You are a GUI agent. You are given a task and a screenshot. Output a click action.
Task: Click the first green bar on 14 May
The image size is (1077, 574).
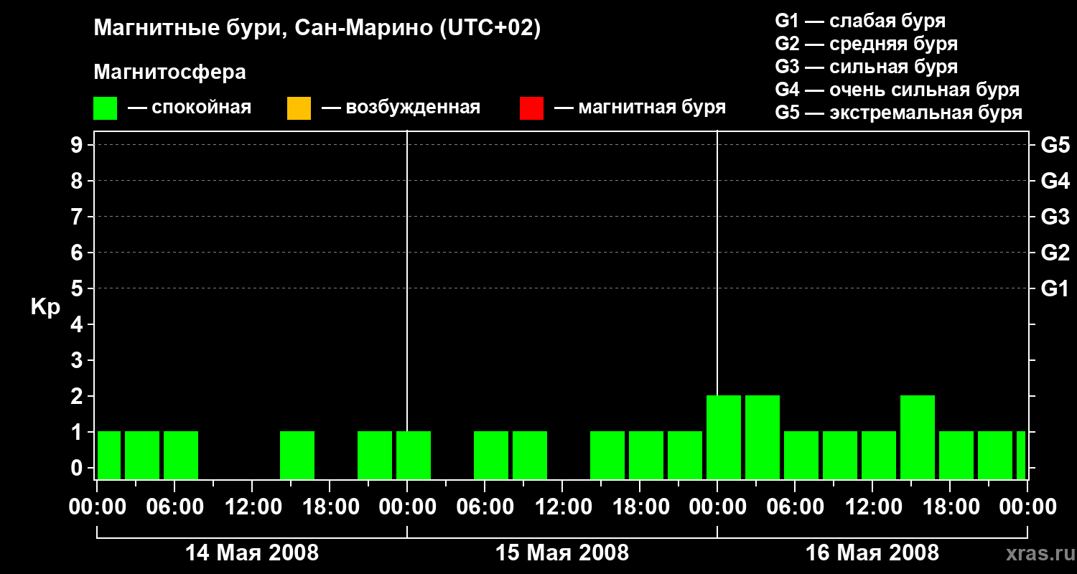[x=109, y=455]
